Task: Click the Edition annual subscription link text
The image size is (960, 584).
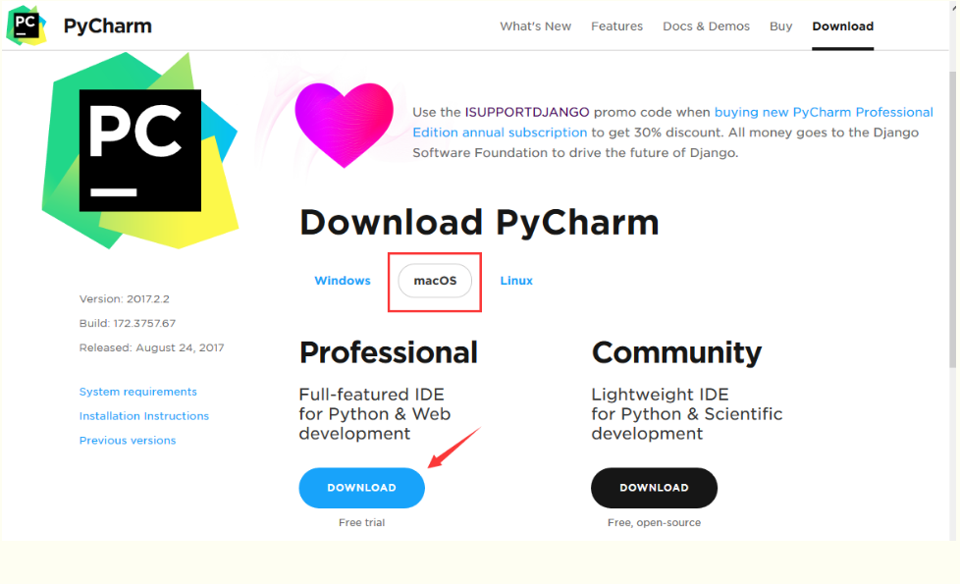Action: pyautogui.click(x=500, y=133)
